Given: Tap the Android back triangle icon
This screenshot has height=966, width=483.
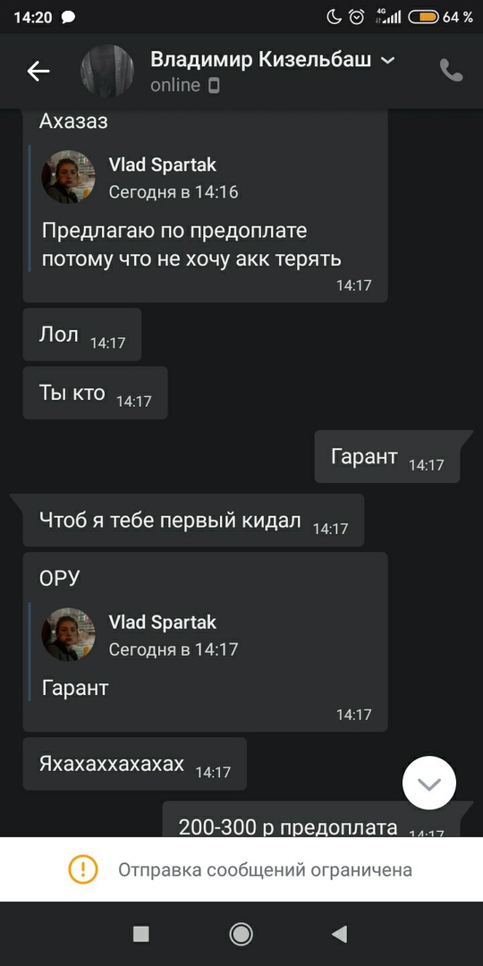Looking at the screenshot, I should 340,934.
